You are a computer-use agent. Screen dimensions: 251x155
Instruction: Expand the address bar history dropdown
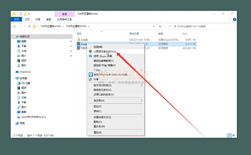[x=154, y=26]
